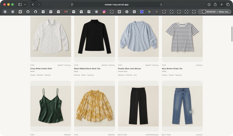Open the yellow floral blouse image
Image resolution: width=233 pixels, height=136 pixels.
coord(95,106)
